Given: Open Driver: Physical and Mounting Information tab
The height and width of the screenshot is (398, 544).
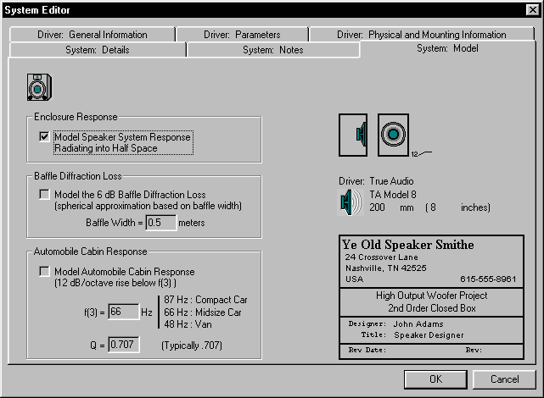Looking at the screenshot, I should [422, 35].
